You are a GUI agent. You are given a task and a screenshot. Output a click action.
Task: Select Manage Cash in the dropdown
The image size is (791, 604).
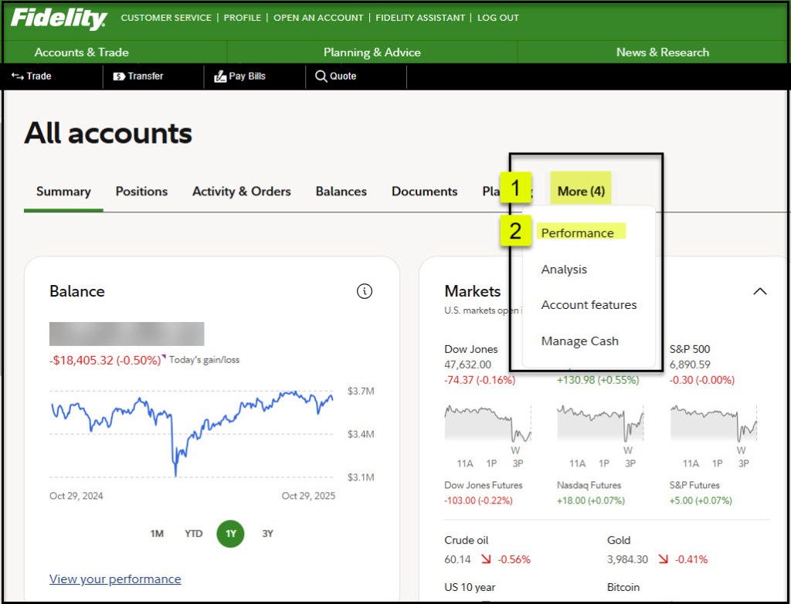[x=579, y=341]
